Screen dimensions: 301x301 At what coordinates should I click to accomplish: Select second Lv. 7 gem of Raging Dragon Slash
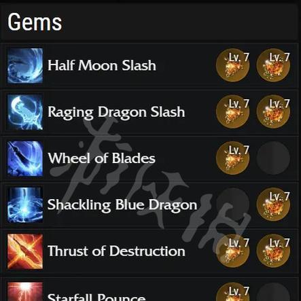[273, 112]
